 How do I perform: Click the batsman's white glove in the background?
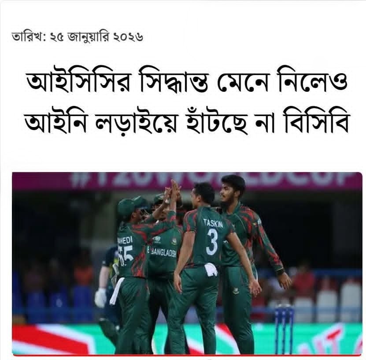click(100, 298)
